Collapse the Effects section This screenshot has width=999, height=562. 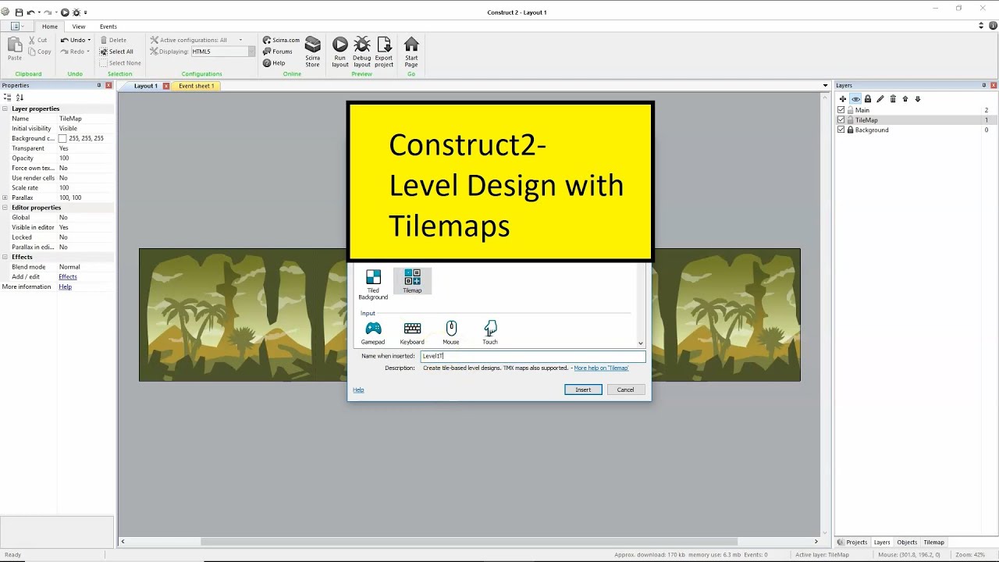coord(5,257)
